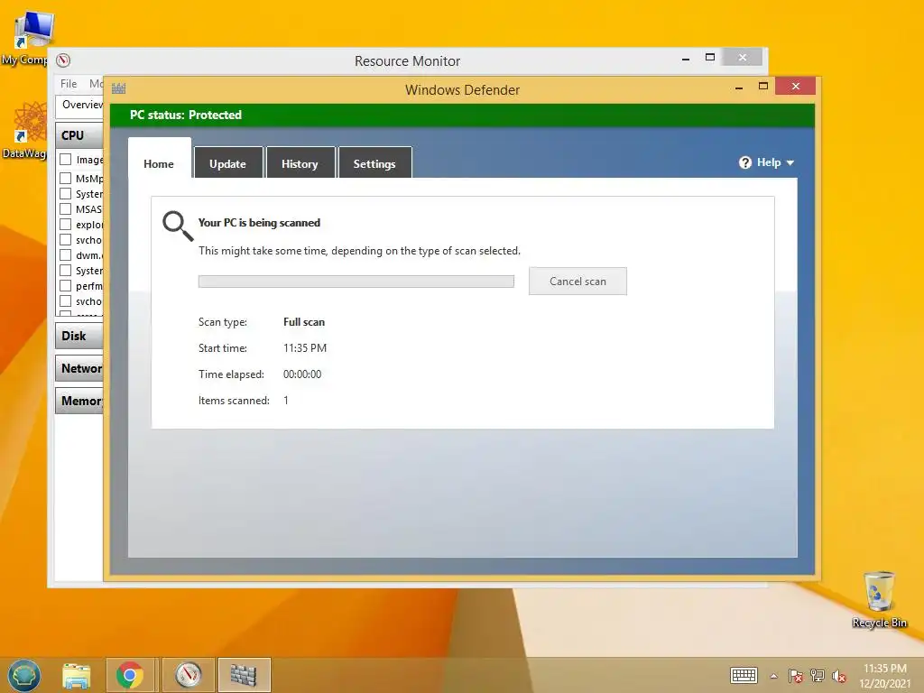Image resolution: width=924 pixels, height=693 pixels.
Task: Click the PC status: Protected banner
Action: [462, 115]
